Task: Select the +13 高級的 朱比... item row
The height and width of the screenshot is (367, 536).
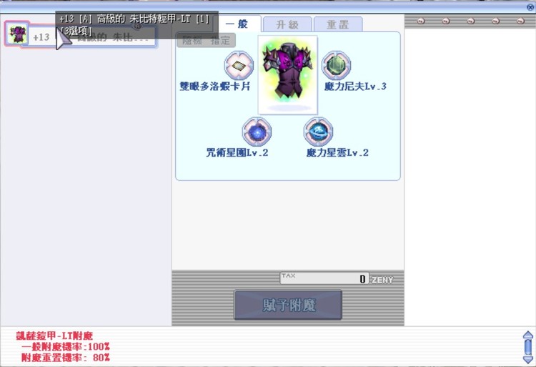Action: click(81, 36)
